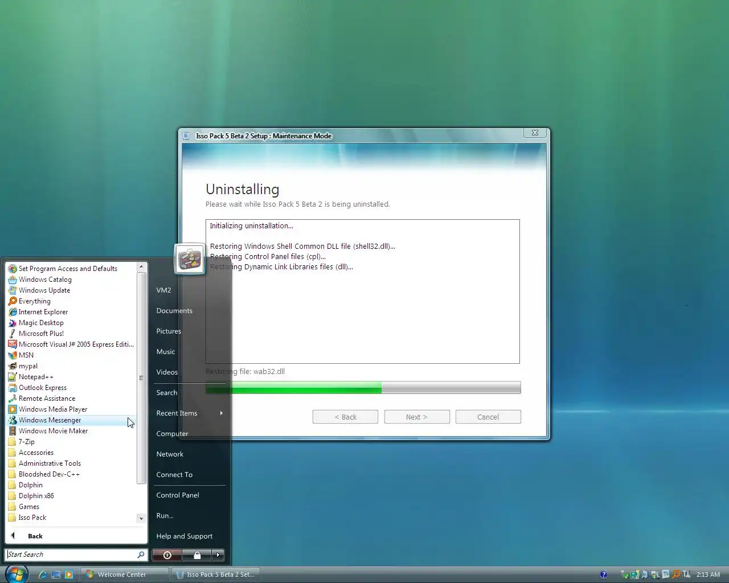
Task: Click programs list scrollbar up arrow
Action: coord(141,267)
